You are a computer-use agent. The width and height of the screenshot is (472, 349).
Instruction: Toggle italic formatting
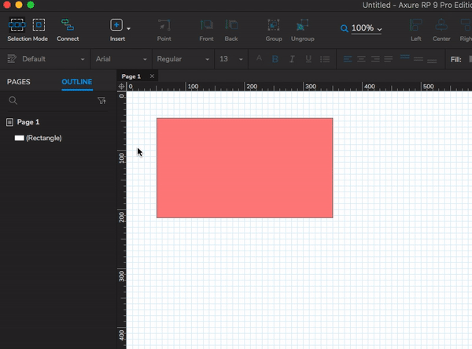pos(292,59)
